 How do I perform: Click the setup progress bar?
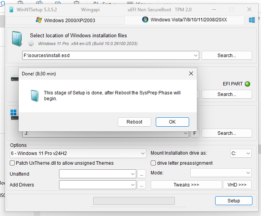[x=134, y=201]
